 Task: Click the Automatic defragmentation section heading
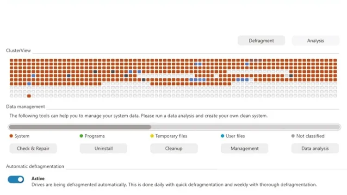(x=35, y=166)
